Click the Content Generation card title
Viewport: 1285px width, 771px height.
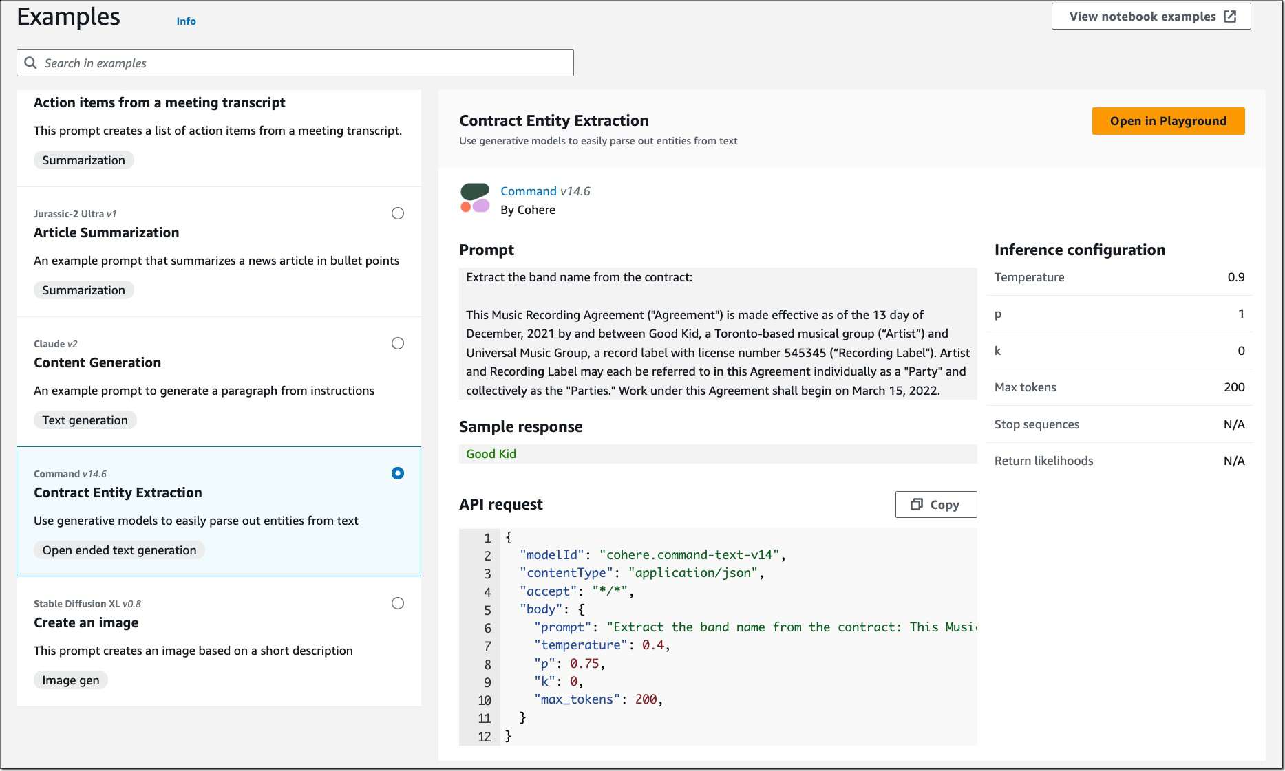[x=97, y=362]
